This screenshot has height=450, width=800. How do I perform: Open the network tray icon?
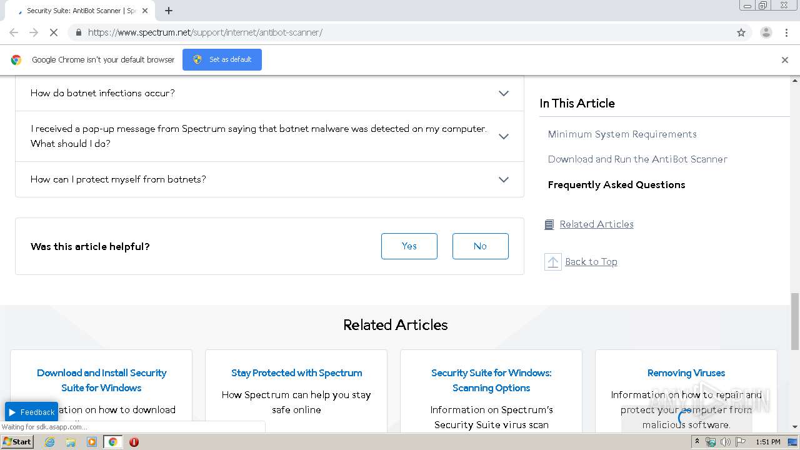point(711,442)
